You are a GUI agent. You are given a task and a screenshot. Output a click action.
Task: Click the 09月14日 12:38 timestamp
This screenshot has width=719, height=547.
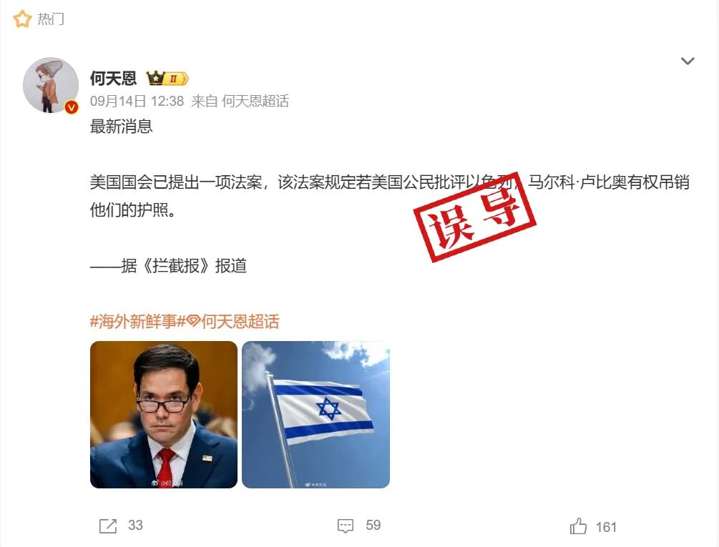[x=137, y=101]
